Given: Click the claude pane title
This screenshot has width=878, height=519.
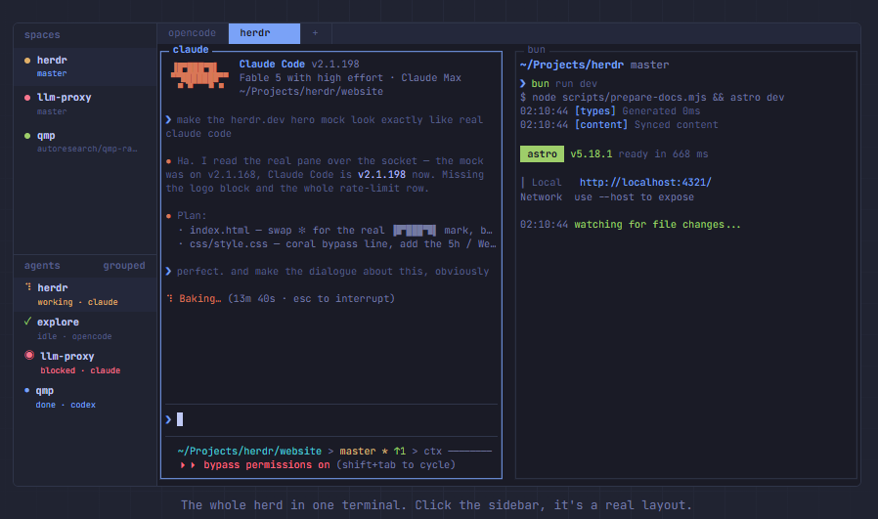Looking at the screenshot, I should (x=191, y=49).
